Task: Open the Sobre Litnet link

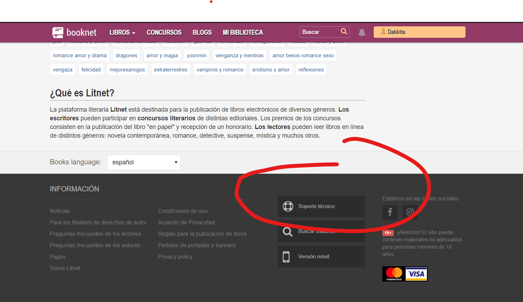Action: pyautogui.click(x=65, y=268)
